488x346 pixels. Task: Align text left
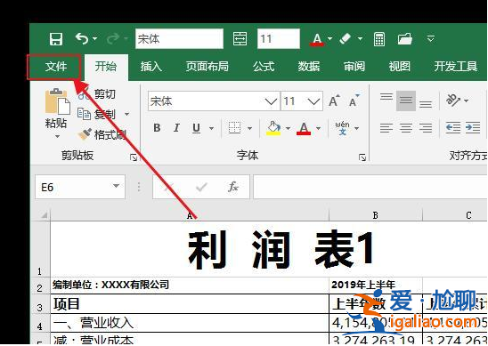(386, 128)
